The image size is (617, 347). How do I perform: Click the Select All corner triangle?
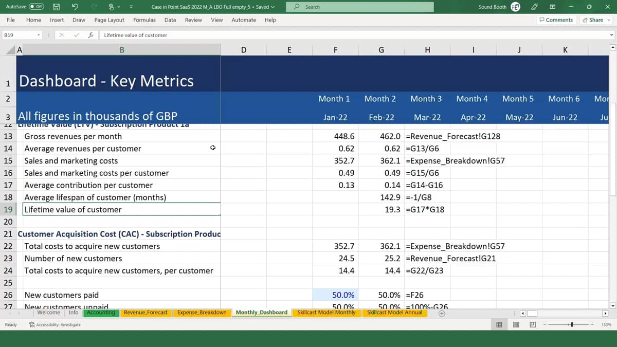coord(11,50)
